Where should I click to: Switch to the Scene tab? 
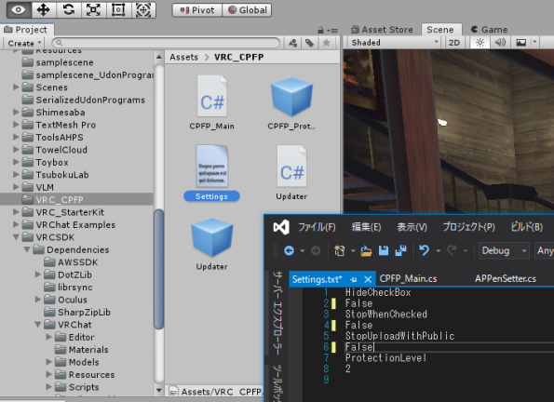(440, 30)
